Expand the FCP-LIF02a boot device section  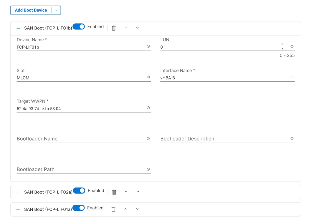(18, 192)
